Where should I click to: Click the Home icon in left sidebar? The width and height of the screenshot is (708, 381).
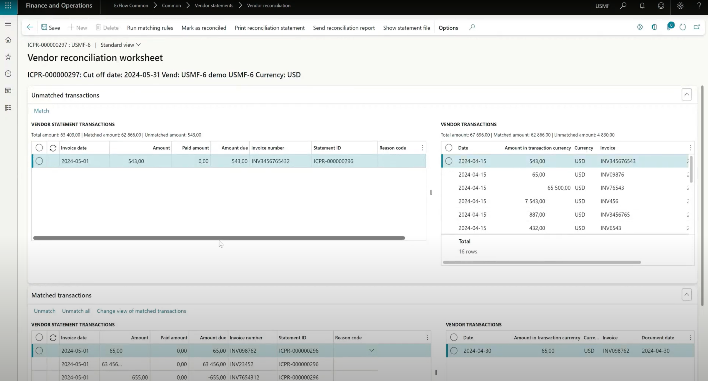(x=8, y=40)
